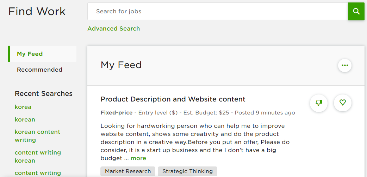Image resolution: width=367 pixels, height=177 pixels.
Task: Click the Search for jobs field
Action: (x=217, y=11)
